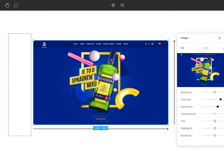
Task: Click the Koktejly nav item in image
Action: [99, 44]
